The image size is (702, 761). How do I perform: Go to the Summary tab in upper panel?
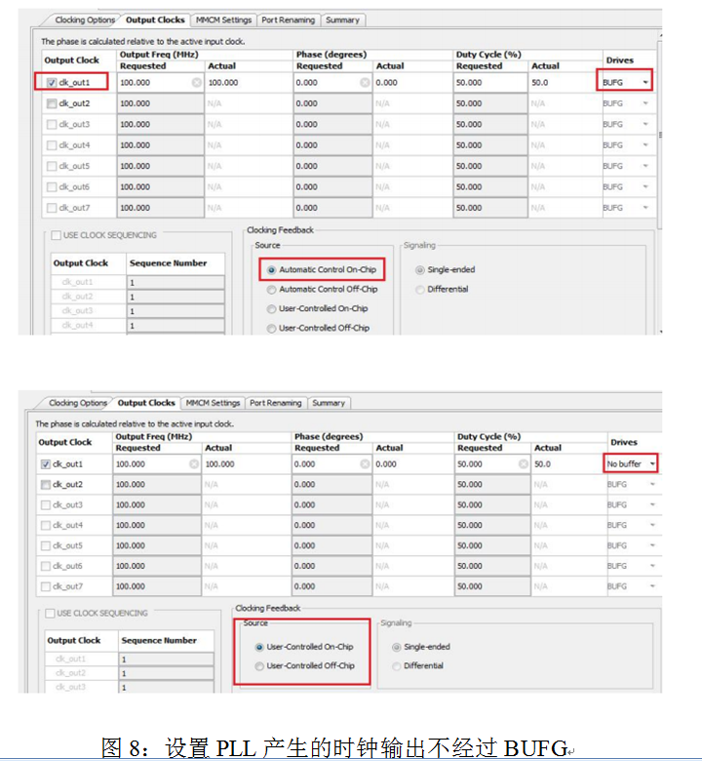341,20
